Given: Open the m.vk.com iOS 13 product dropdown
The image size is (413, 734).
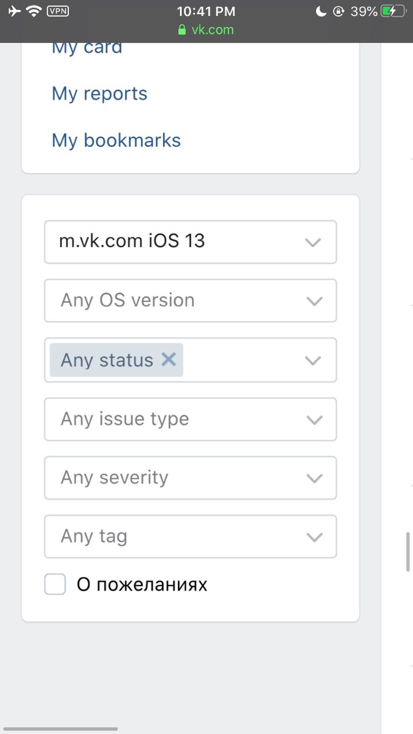Looking at the screenshot, I should tap(190, 242).
